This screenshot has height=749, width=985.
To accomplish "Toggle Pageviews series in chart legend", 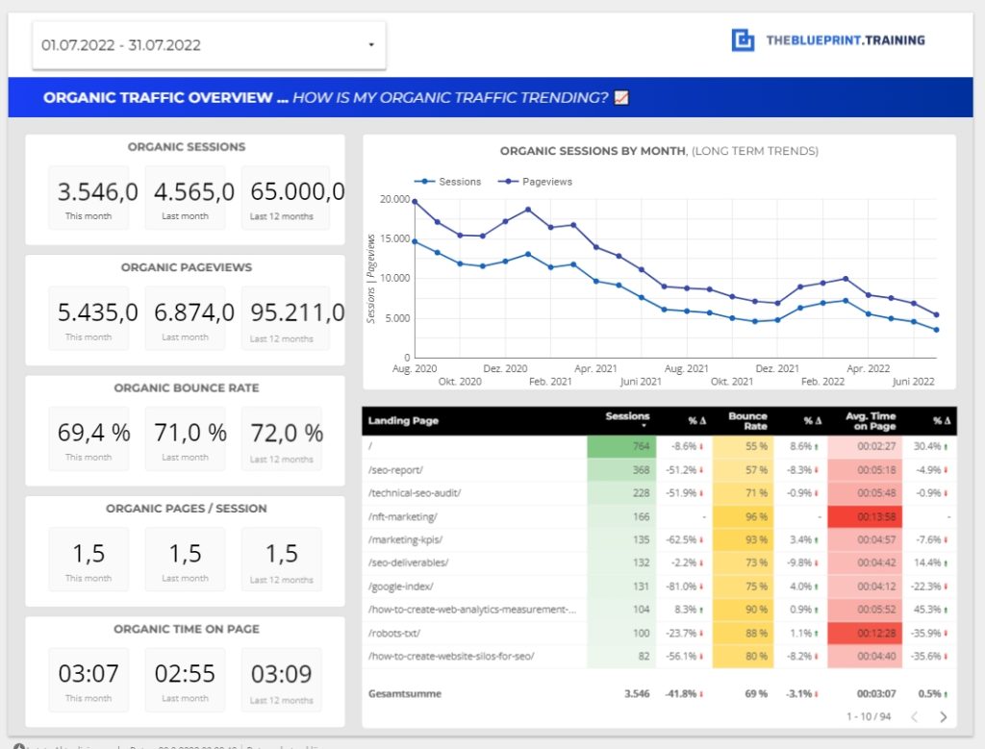I will (x=535, y=182).
